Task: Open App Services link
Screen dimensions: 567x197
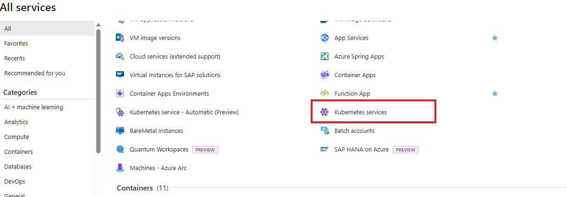Action: click(351, 38)
